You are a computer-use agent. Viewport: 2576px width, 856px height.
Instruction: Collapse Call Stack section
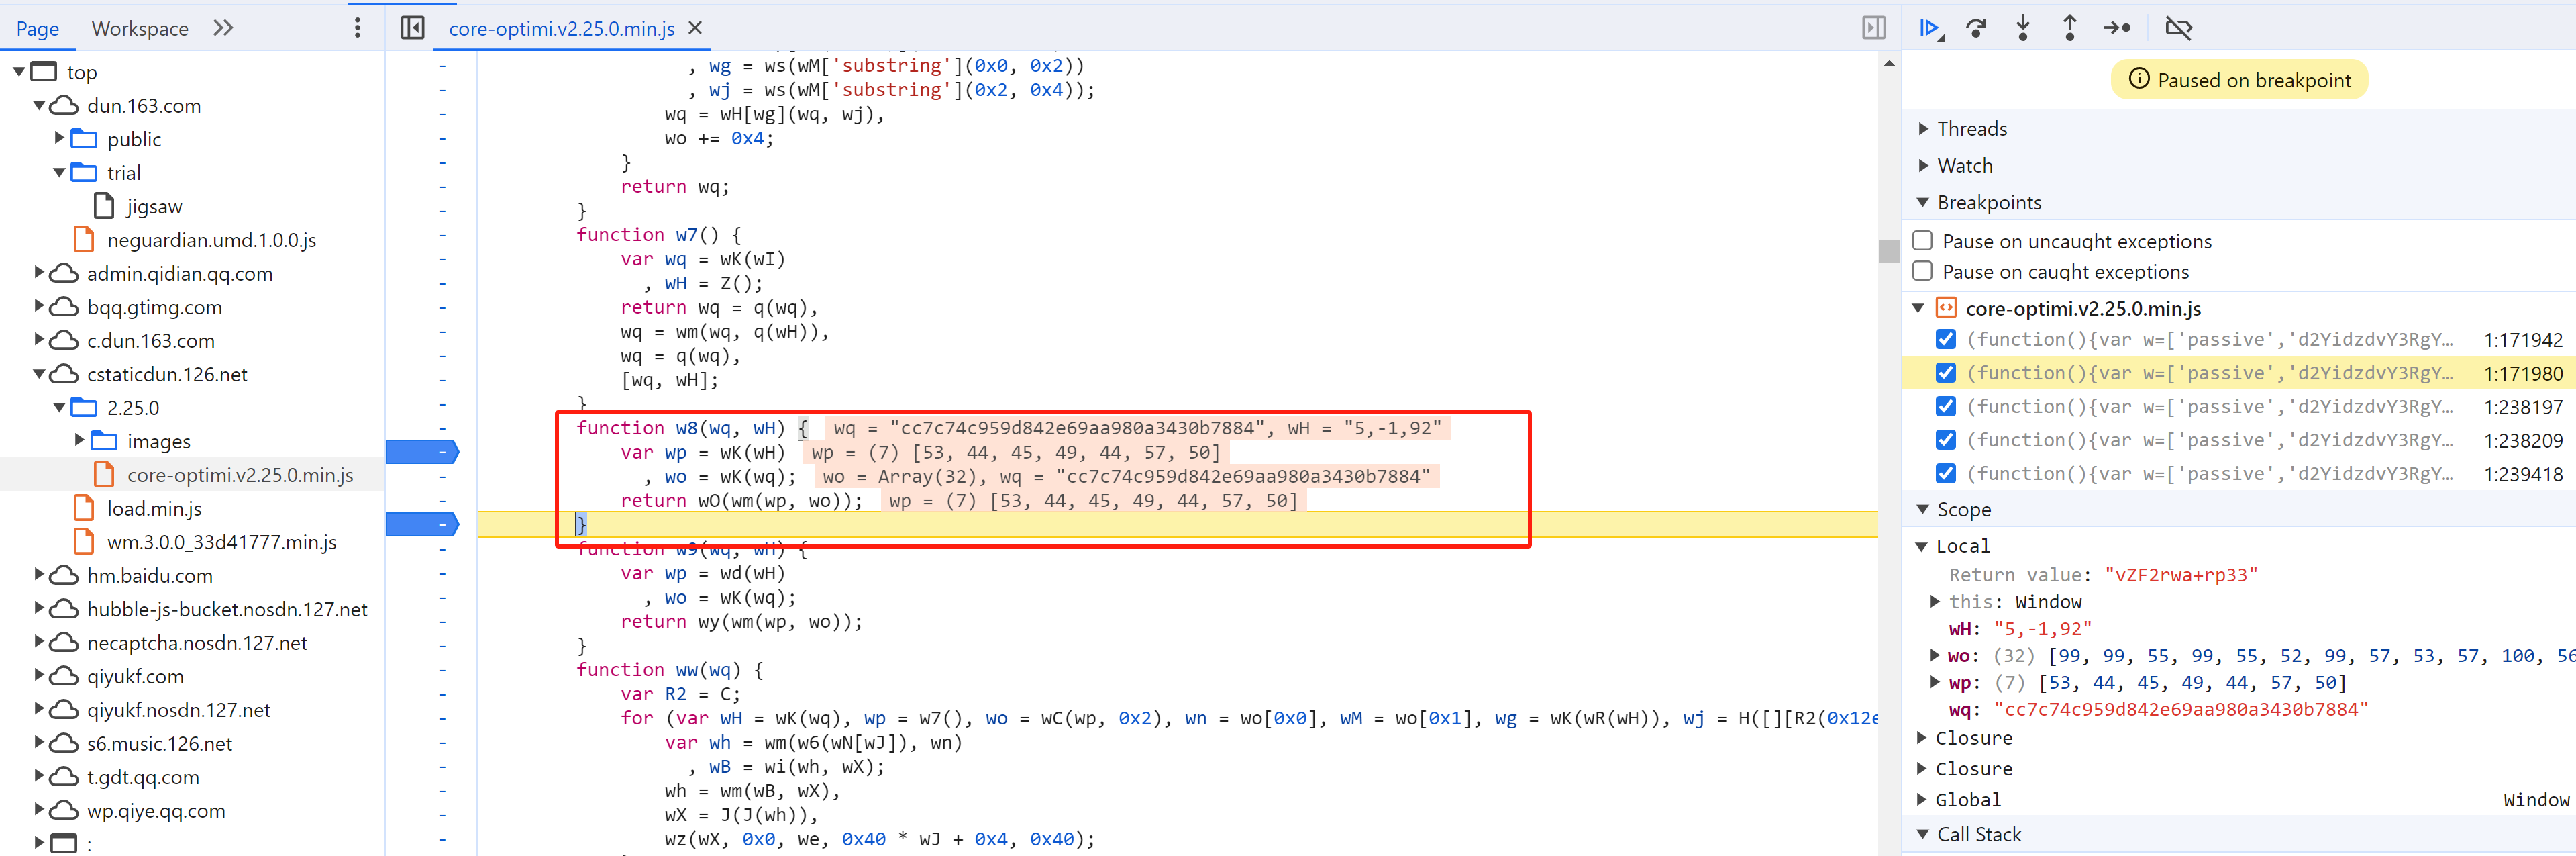1923,834
